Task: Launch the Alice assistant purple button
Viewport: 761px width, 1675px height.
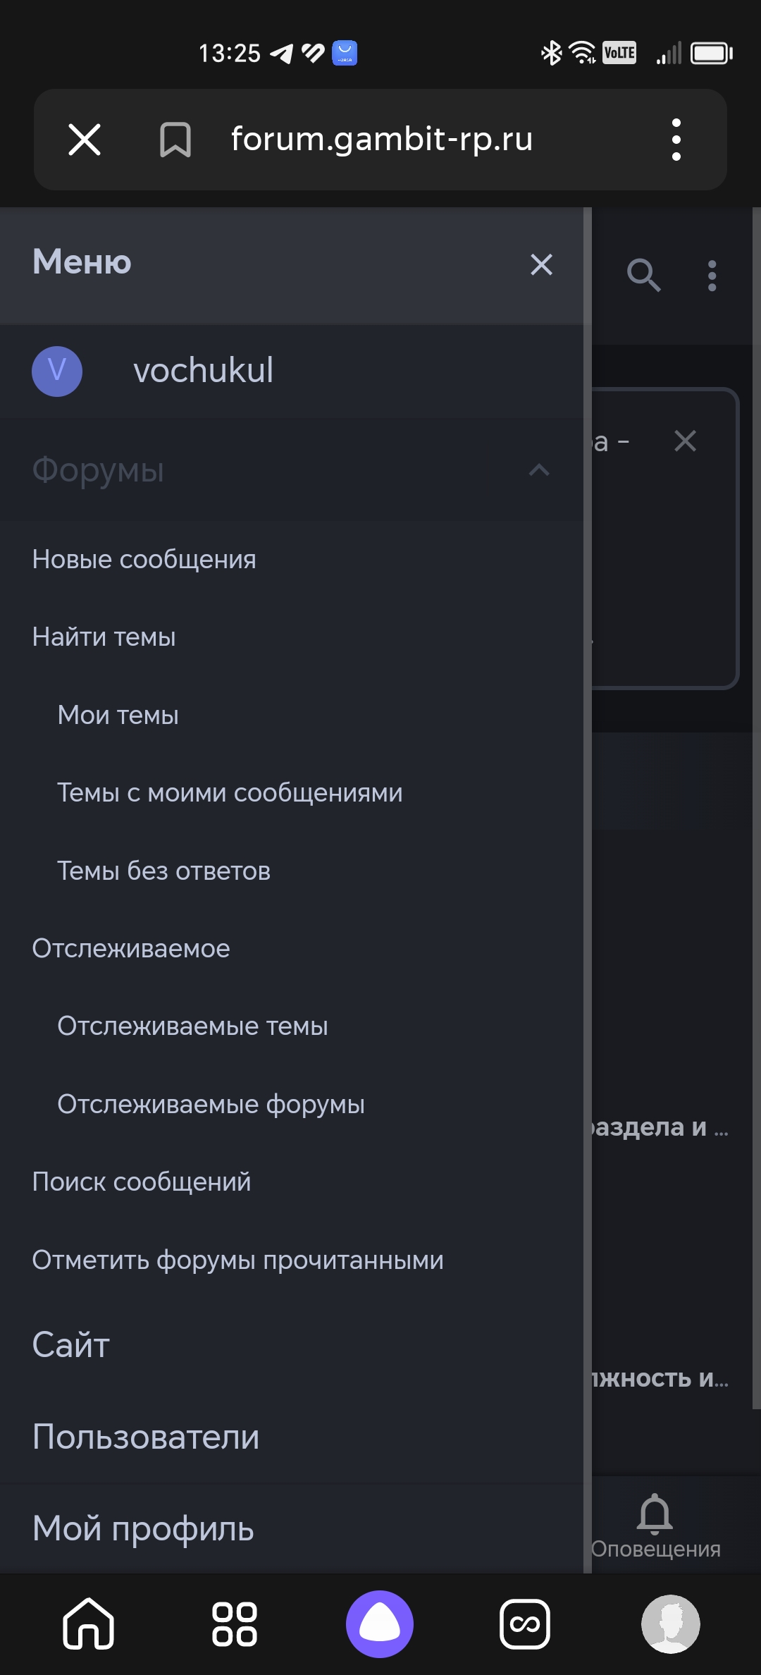Action: (380, 1624)
